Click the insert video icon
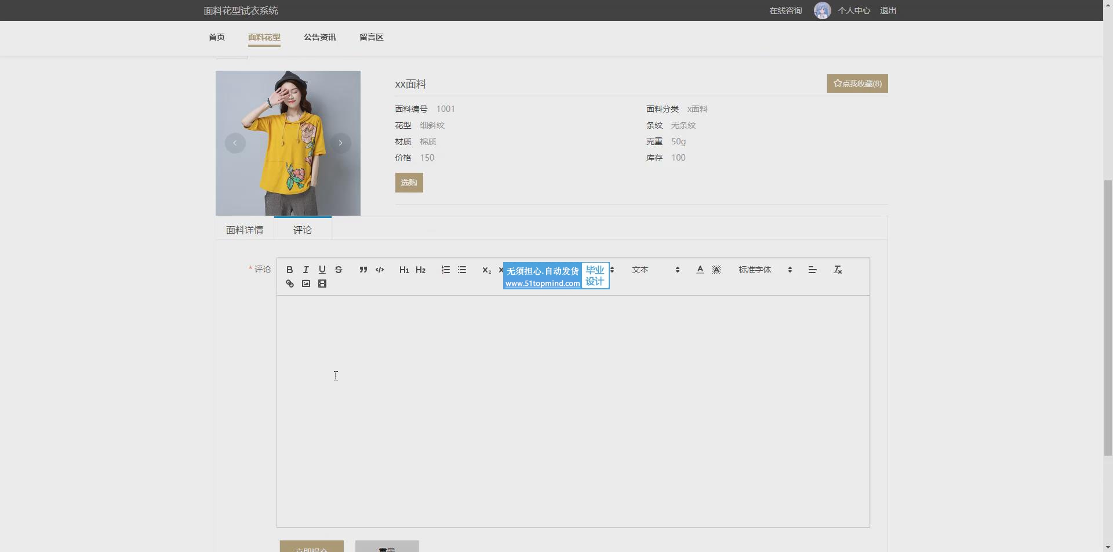Screen dimensions: 1113x552 [x=322, y=284]
